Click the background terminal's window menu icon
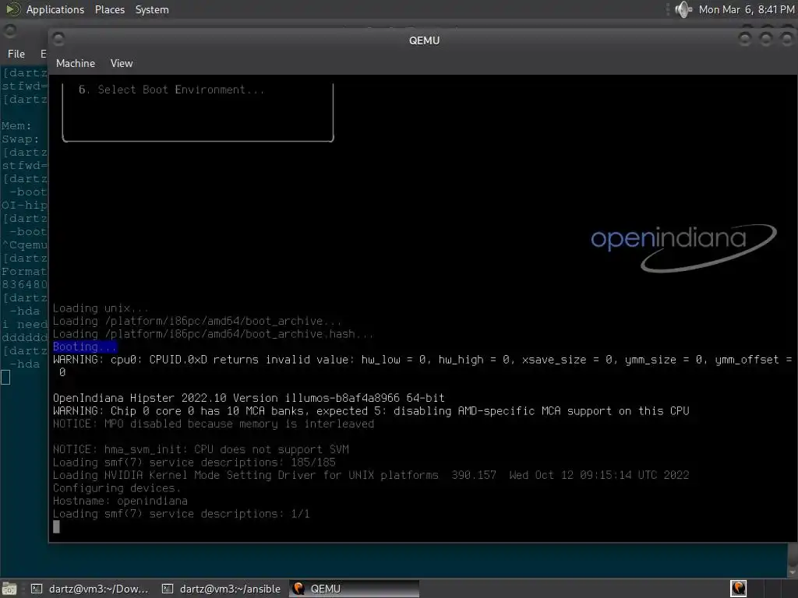This screenshot has height=598, width=798. click(x=9, y=31)
